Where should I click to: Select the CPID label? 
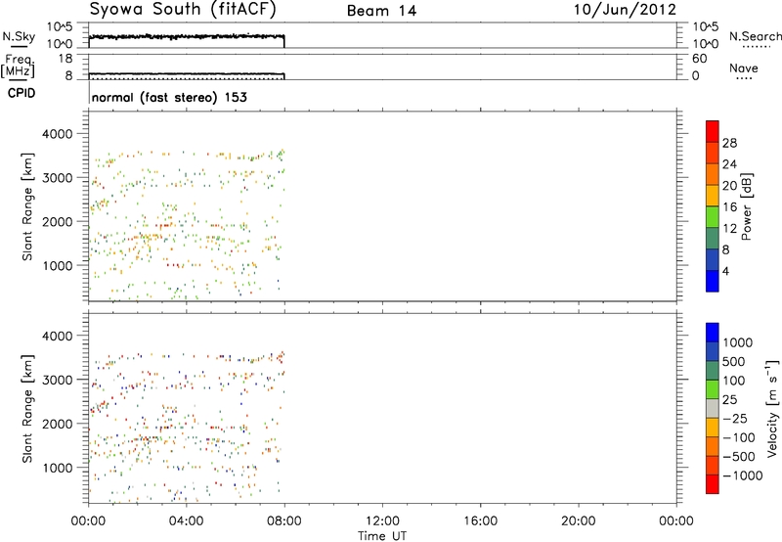22,93
